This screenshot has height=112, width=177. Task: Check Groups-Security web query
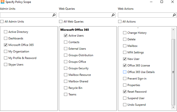[x=65, y=68]
